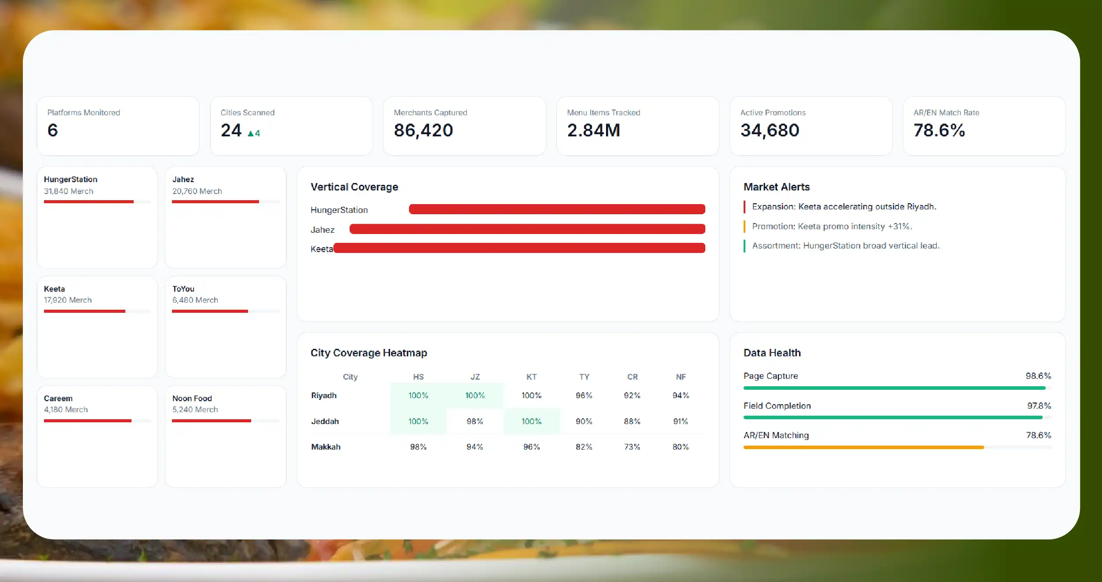Open the Keeta promo intensity alert

pos(832,226)
